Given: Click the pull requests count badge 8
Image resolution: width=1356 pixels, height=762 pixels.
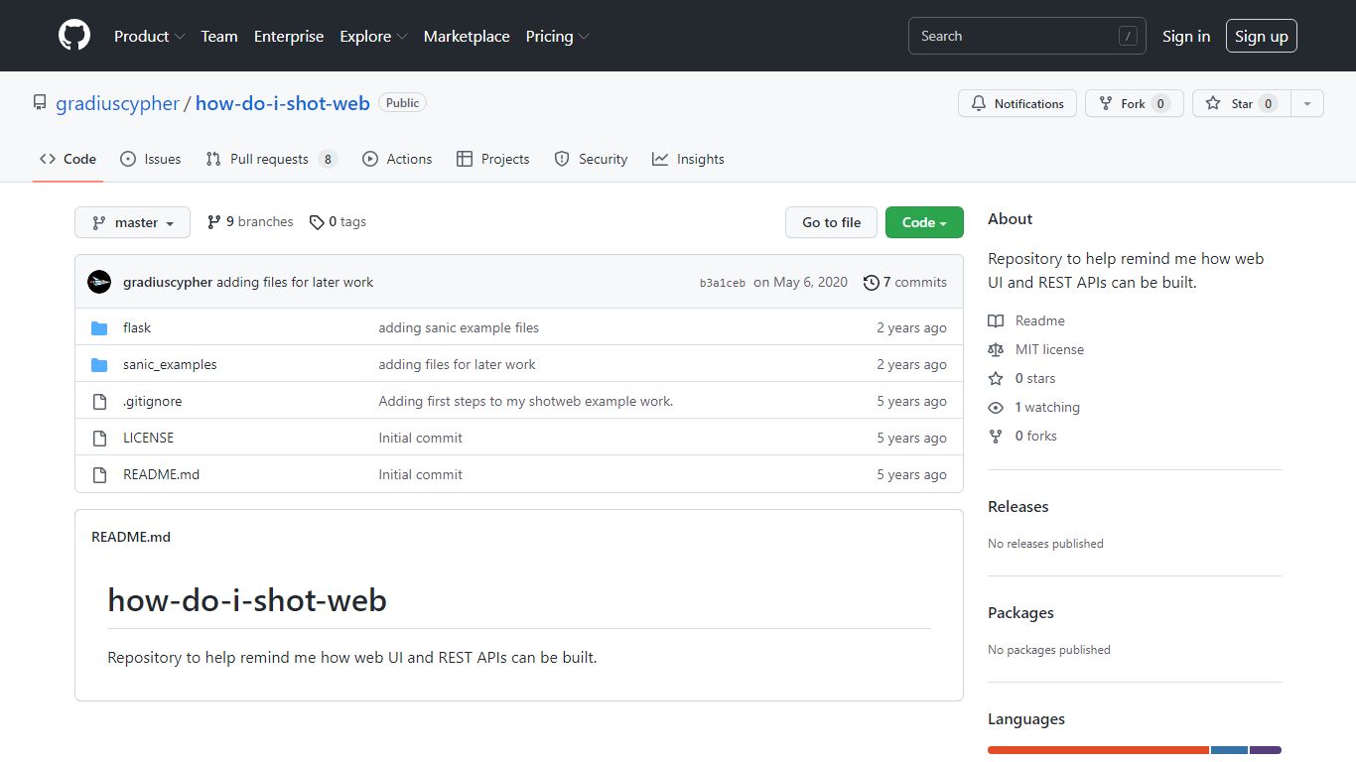Looking at the screenshot, I should [x=328, y=159].
